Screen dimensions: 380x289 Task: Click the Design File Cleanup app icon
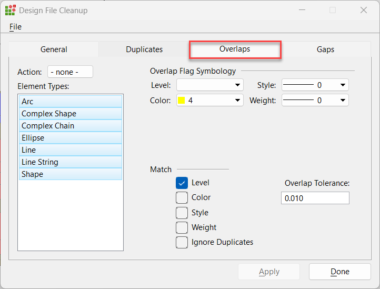pyautogui.click(x=10, y=10)
